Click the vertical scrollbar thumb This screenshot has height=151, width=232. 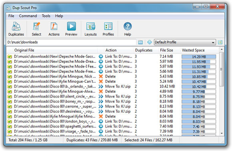click(x=222, y=69)
